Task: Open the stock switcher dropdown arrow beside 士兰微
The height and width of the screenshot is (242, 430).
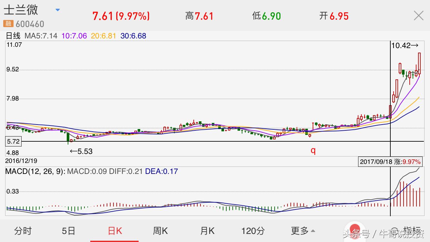Action: 58,10
